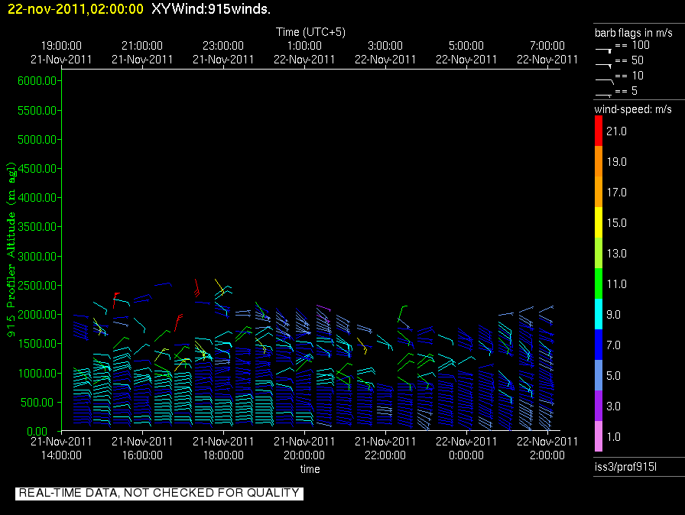Click the light green 13.0 color segment
The height and width of the screenshot is (515, 685).
(599, 253)
